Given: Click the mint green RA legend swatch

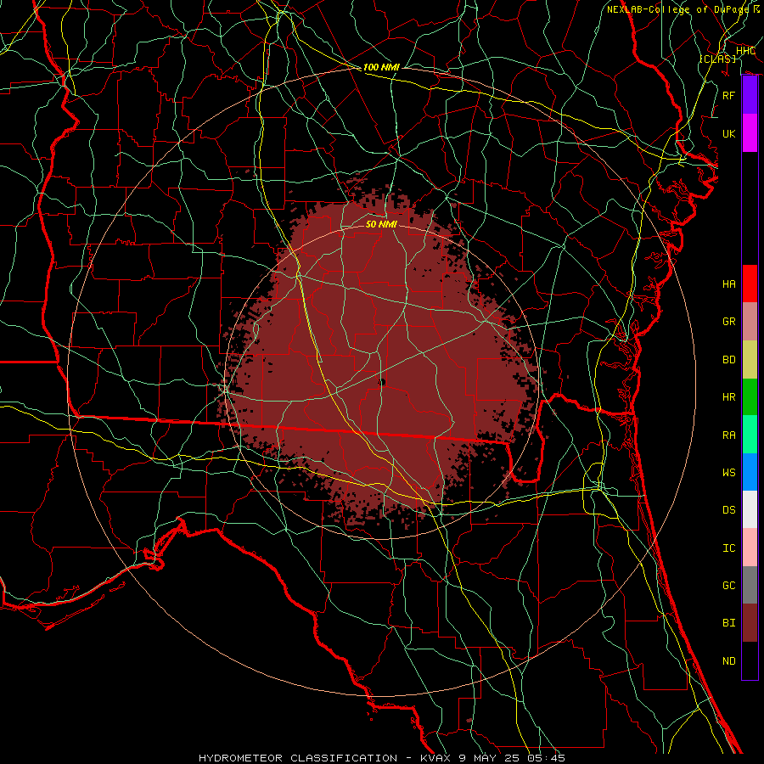Looking at the screenshot, I should 750,435.
